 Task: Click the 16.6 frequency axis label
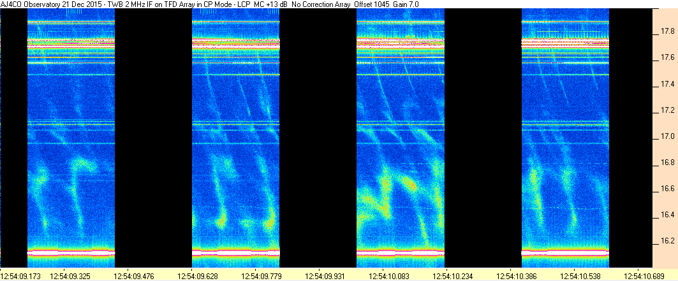point(667,189)
